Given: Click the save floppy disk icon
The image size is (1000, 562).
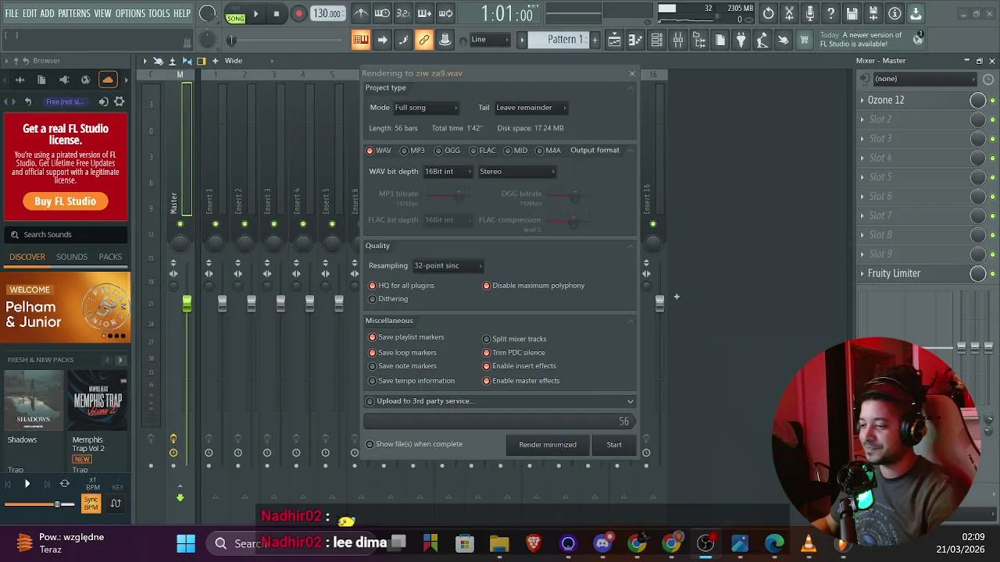Looking at the screenshot, I should [x=852, y=13].
